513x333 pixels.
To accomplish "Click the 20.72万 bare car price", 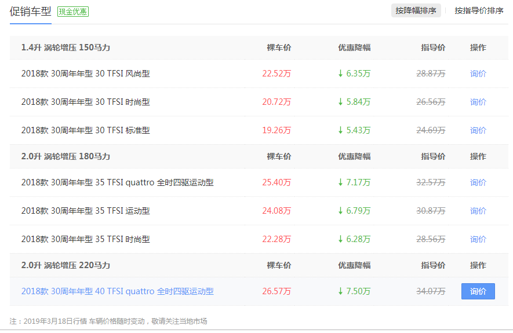I will (x=276, y=102).
